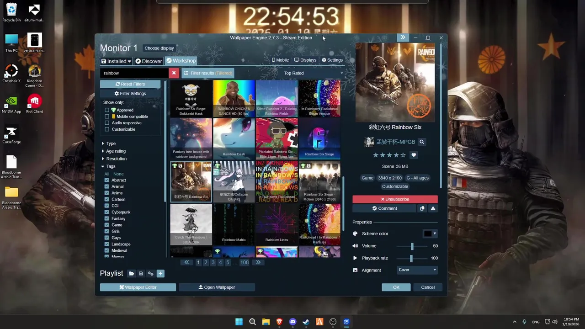Adjust the Playback rate slider
The image size is (585, 329).
pyautogui.click(x=411, y=258)
